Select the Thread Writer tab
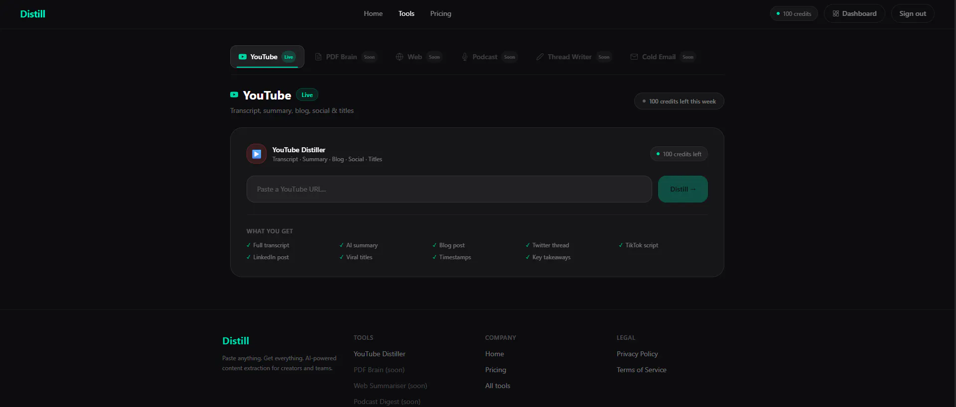Image resolution: width=956 pixels, height=407 pixels. tap(574, 57)
